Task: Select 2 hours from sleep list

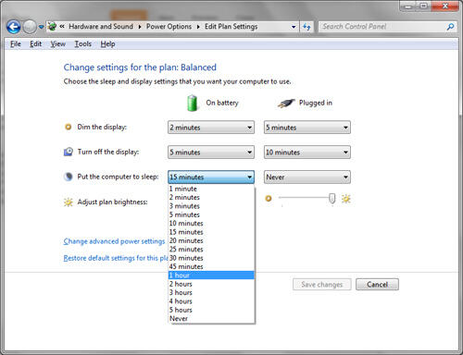Action: [211, 284]
